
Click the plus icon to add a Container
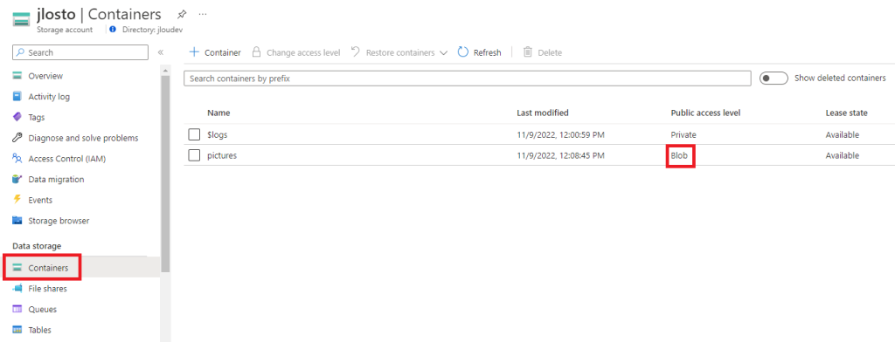point(194,52)
